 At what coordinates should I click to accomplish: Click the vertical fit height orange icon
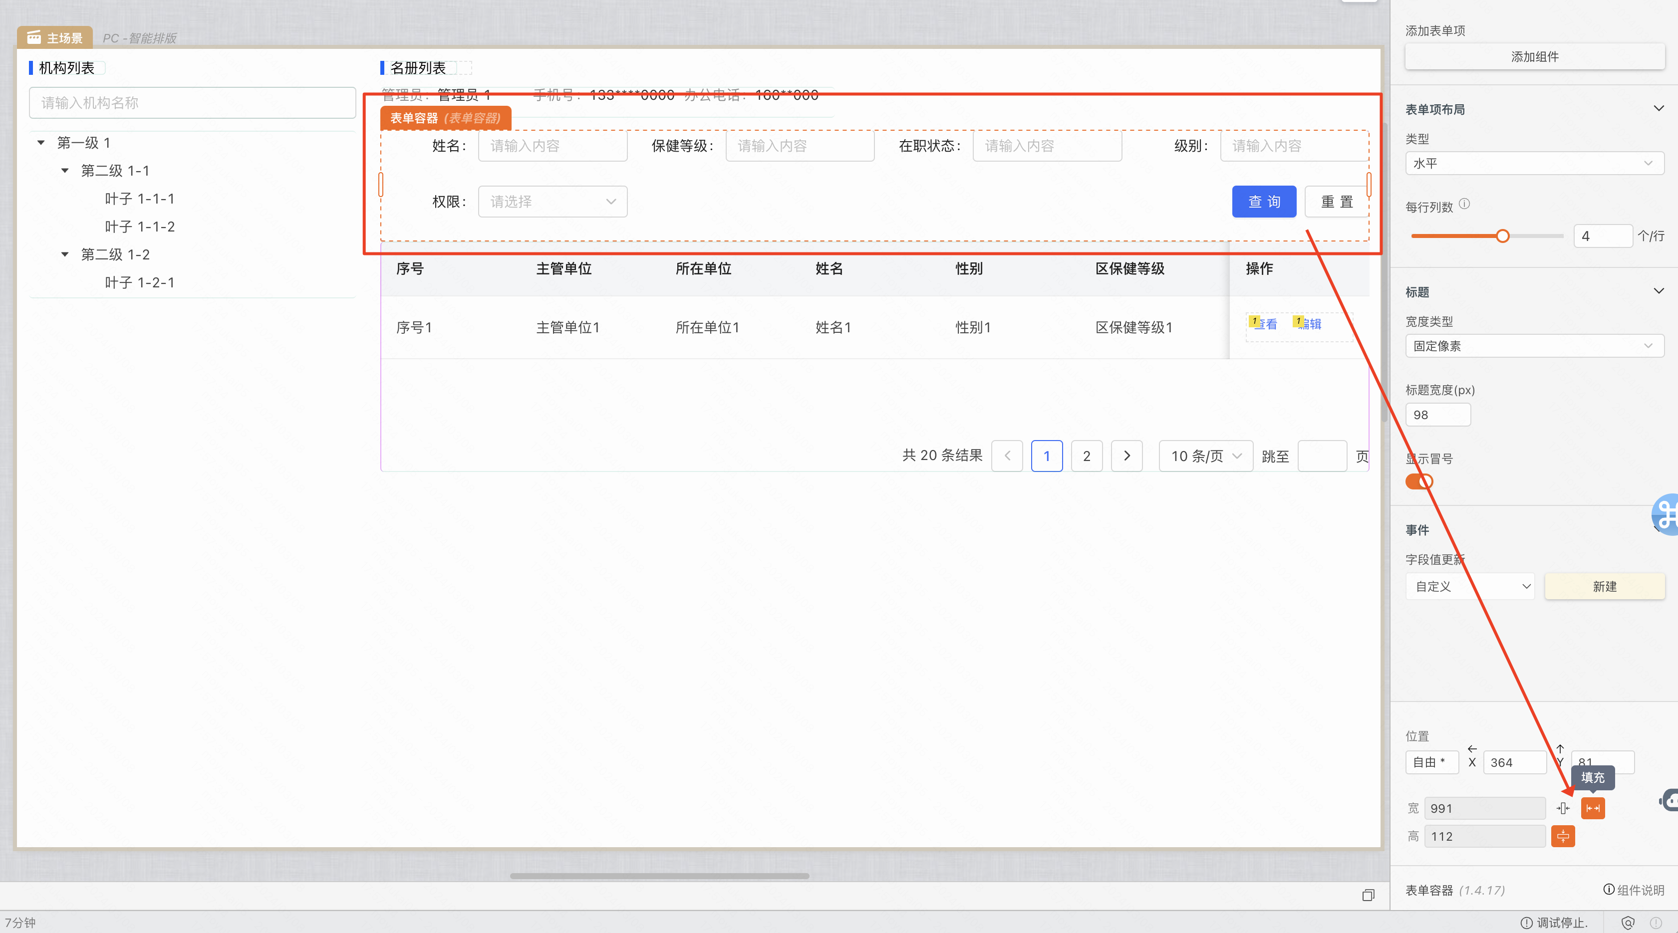(1563, 836)
